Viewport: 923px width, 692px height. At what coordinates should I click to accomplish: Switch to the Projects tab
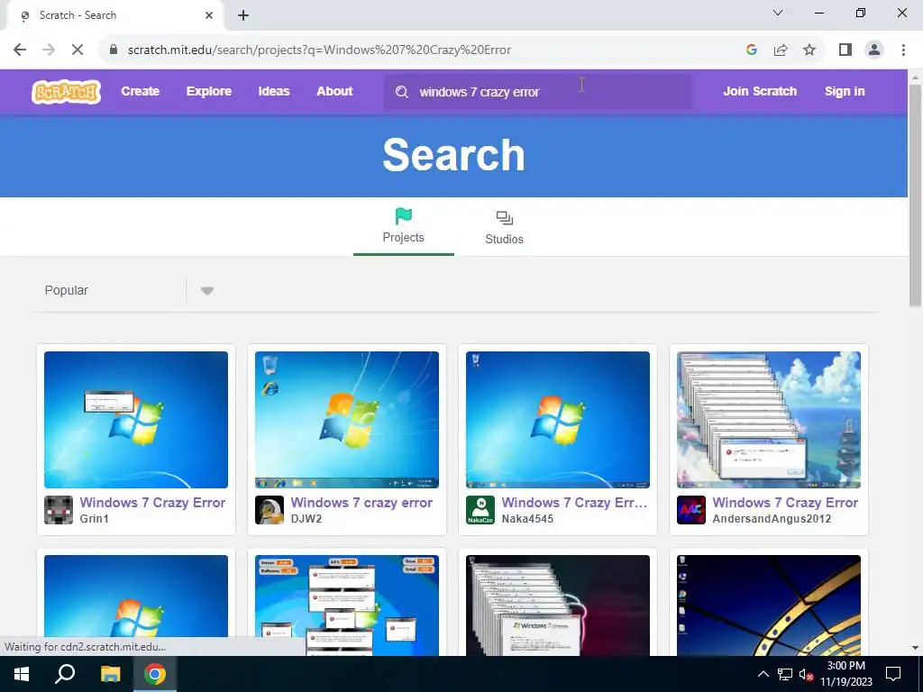(x=403, y=226)
